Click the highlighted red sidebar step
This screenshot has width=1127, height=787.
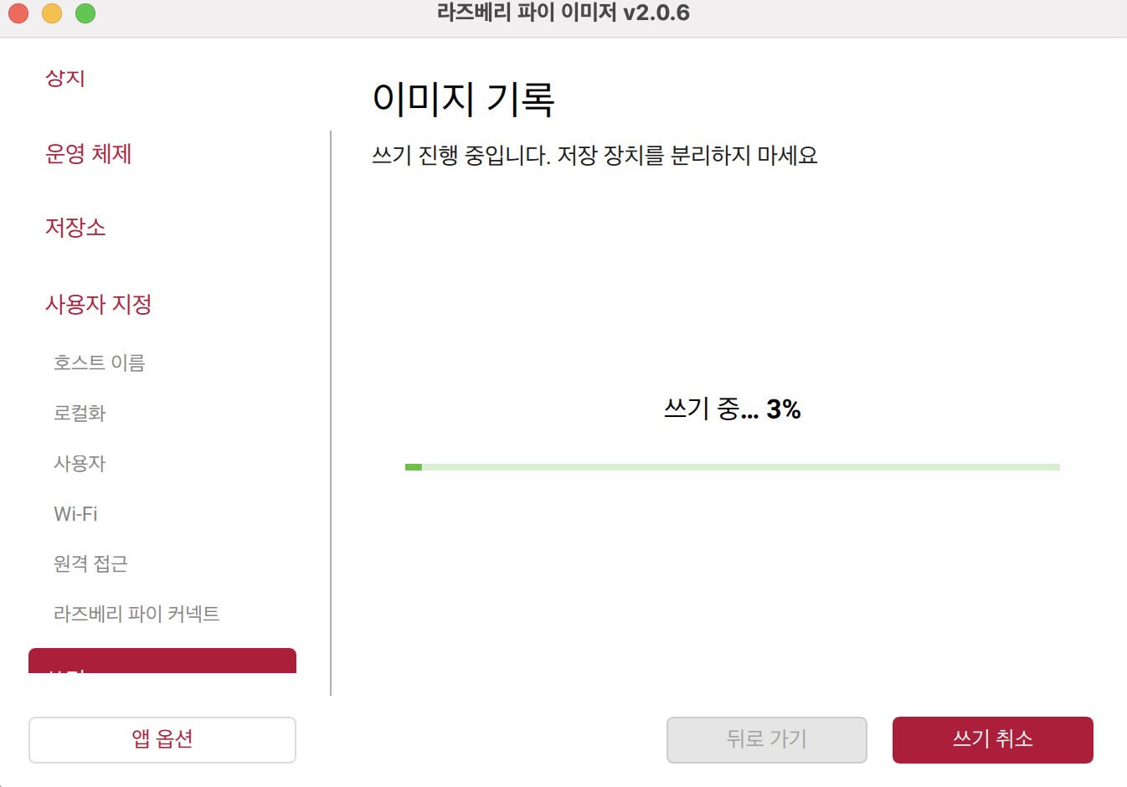click(162, 661)
